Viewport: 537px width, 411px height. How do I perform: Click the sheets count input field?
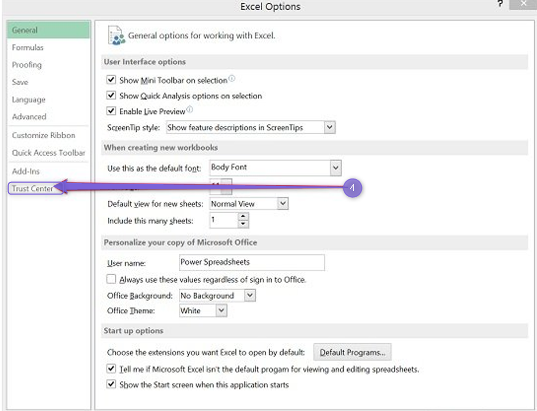pyautogui.click(x=224, y=220)
